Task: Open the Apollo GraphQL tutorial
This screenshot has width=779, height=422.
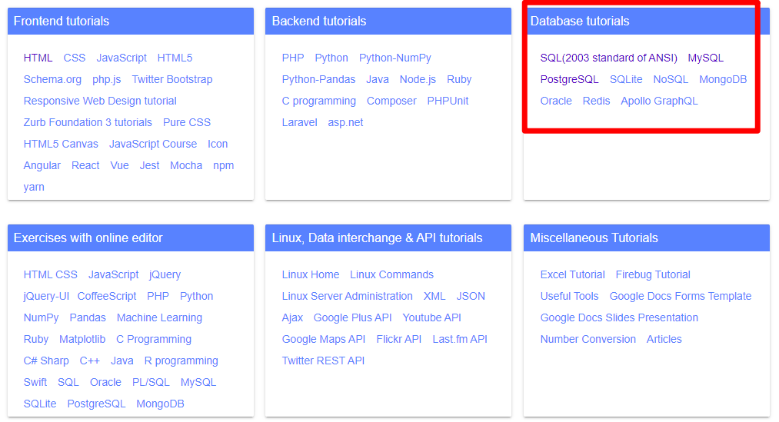Action: point(659,101)
